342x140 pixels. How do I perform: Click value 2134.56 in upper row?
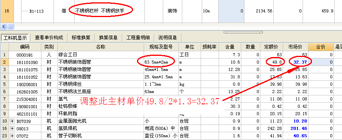264,11
